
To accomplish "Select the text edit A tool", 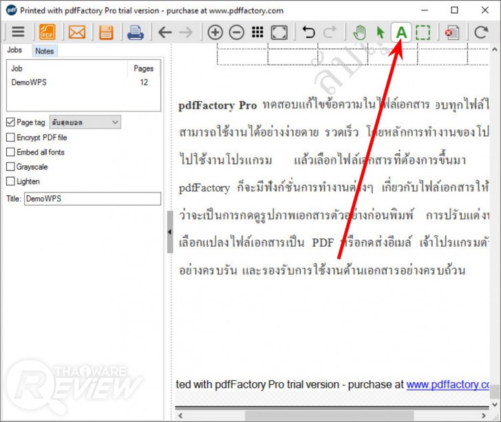I will 401,32.
